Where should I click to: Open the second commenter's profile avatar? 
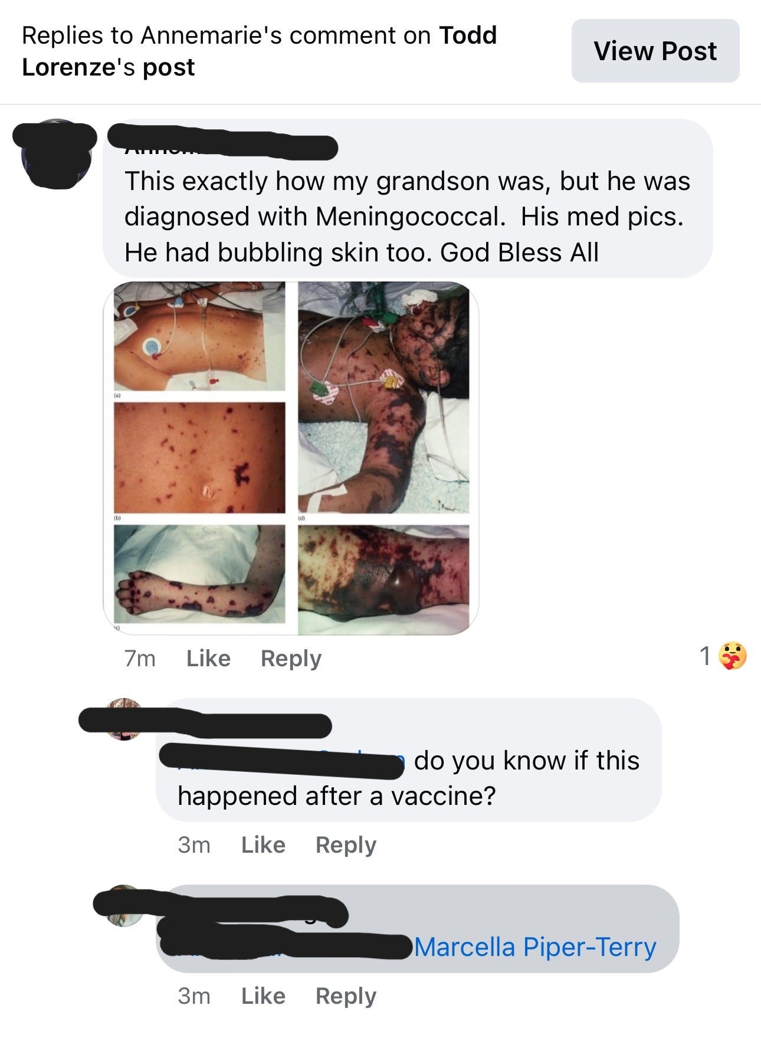tap(123, 719)
